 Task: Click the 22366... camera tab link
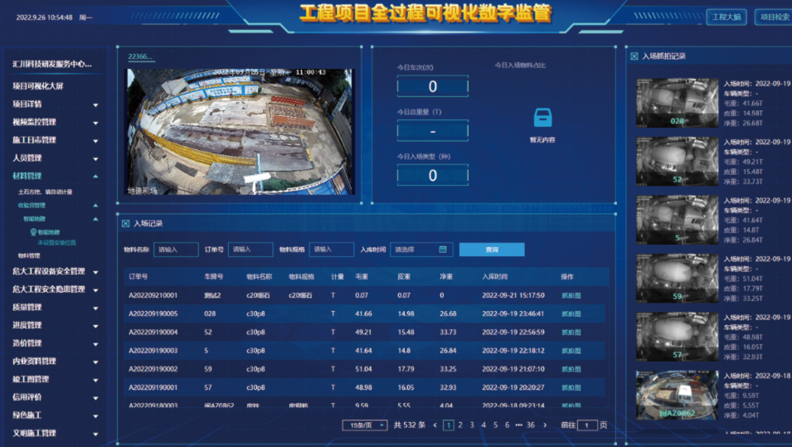140,56
